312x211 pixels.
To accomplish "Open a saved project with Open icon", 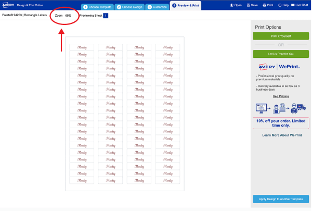I will click(236, 5).
